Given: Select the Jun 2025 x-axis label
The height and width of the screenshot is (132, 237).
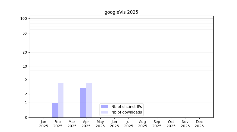Looking at the screenshot, I should 114,124.
